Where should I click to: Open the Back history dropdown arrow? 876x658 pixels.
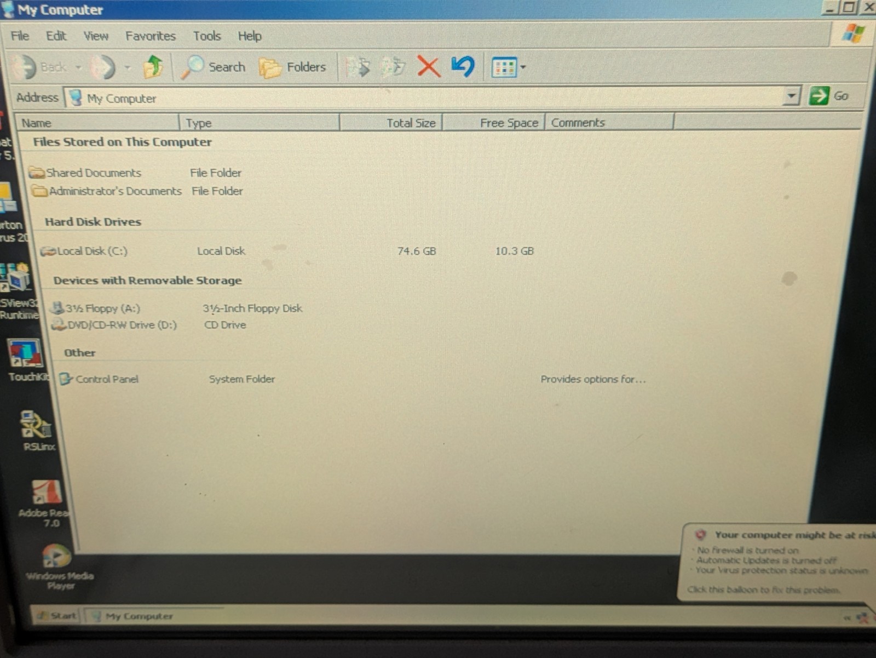(78, 67)
